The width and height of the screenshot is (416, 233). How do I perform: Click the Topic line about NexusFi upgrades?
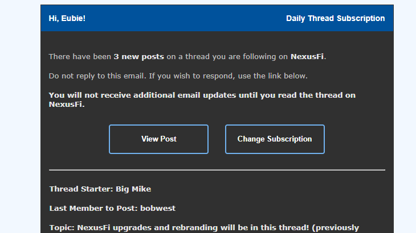tap(204, 228)
